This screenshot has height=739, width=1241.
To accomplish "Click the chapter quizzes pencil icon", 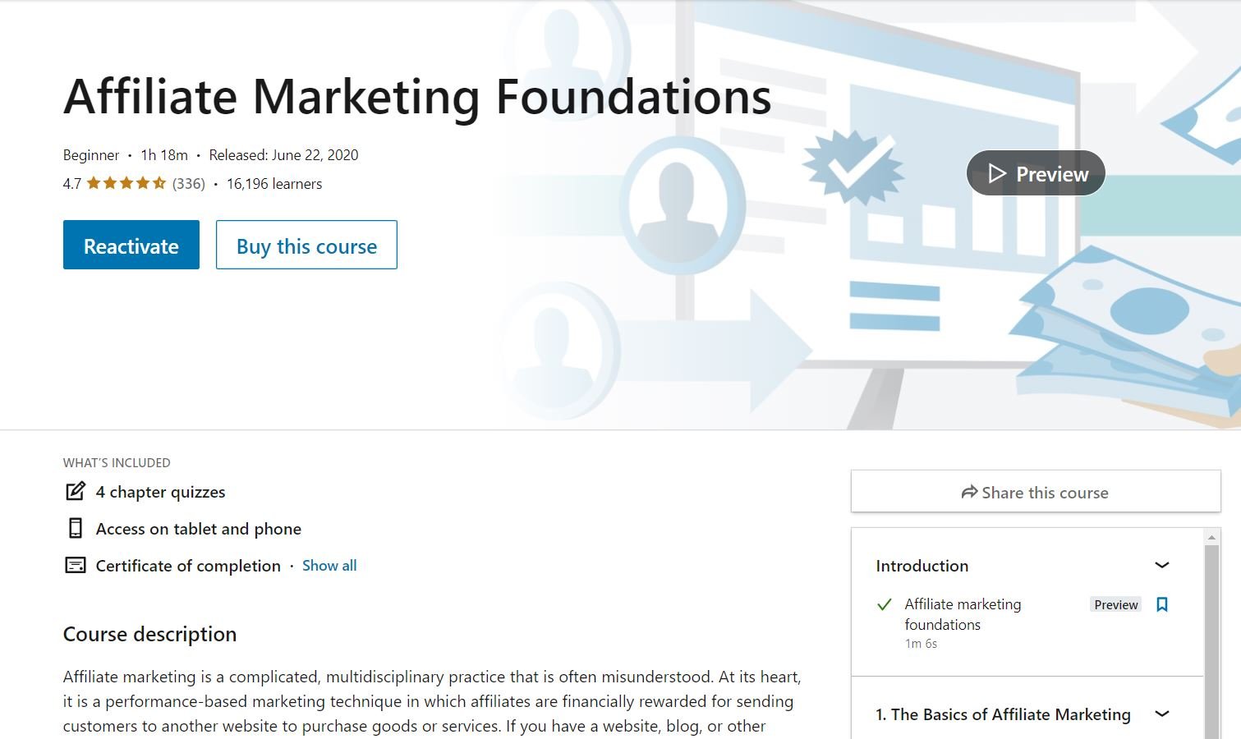I will (76, 492).
